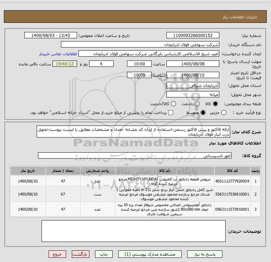Toggle the اسناد خزانه اسلامی payment checkbox
271x262 pixels.
point(171,113)
